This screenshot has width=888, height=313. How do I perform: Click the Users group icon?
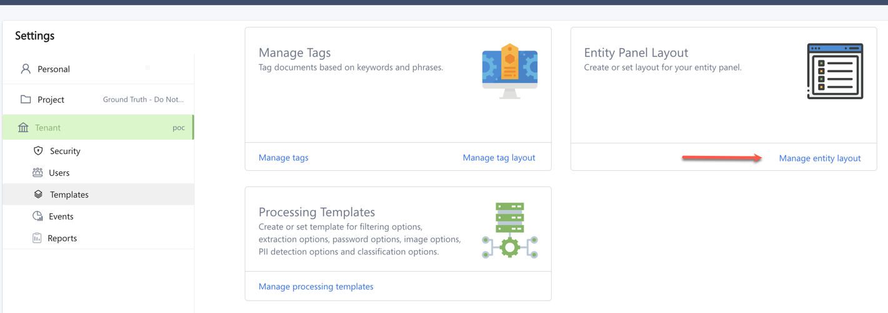(x=37, y=172)
